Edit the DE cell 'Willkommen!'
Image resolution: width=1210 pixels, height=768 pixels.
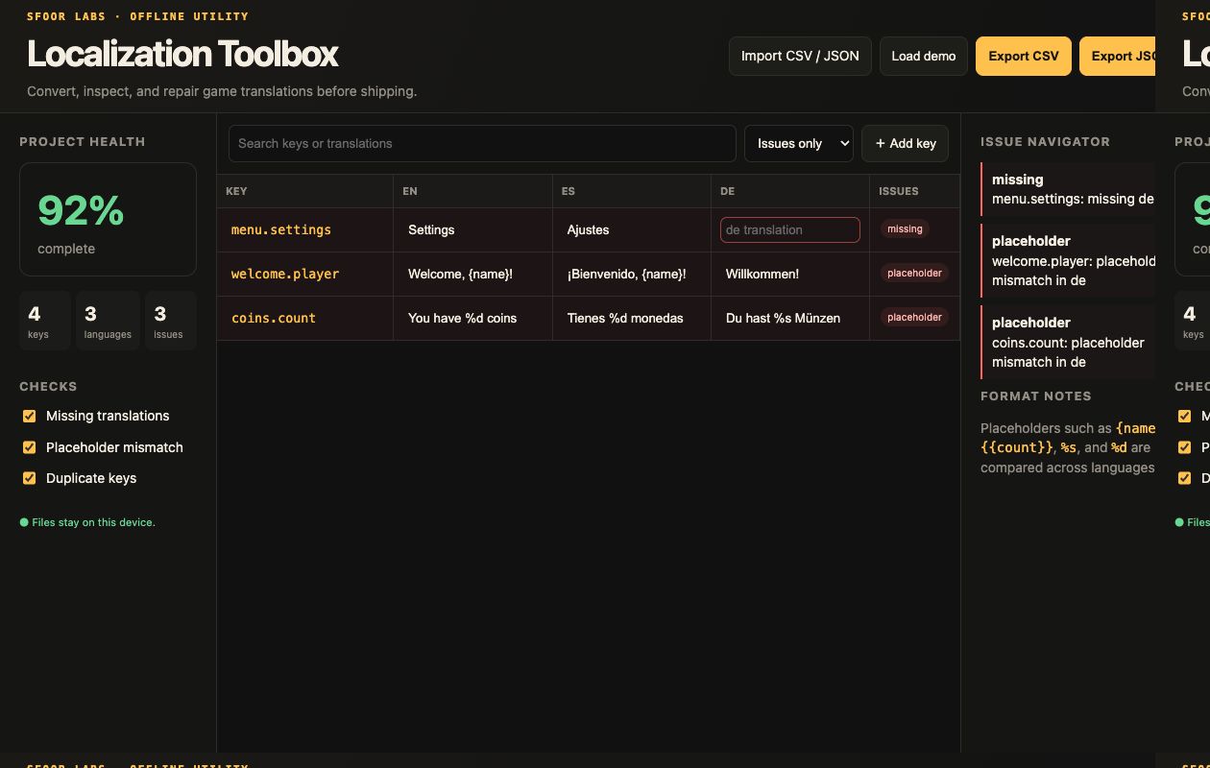tap(789, 274)
